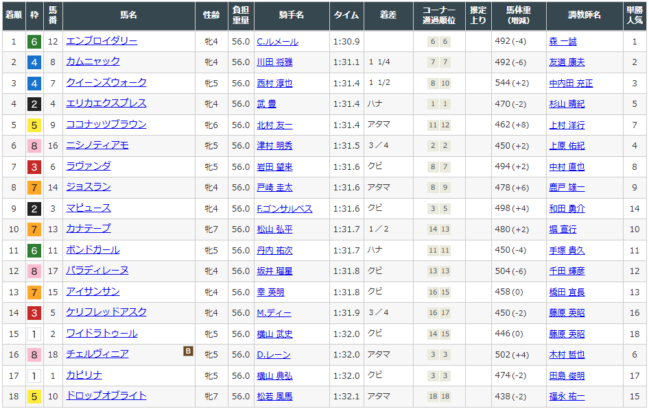Click white frame 1 badge beside カピリナ

click(x=34, y=376)
